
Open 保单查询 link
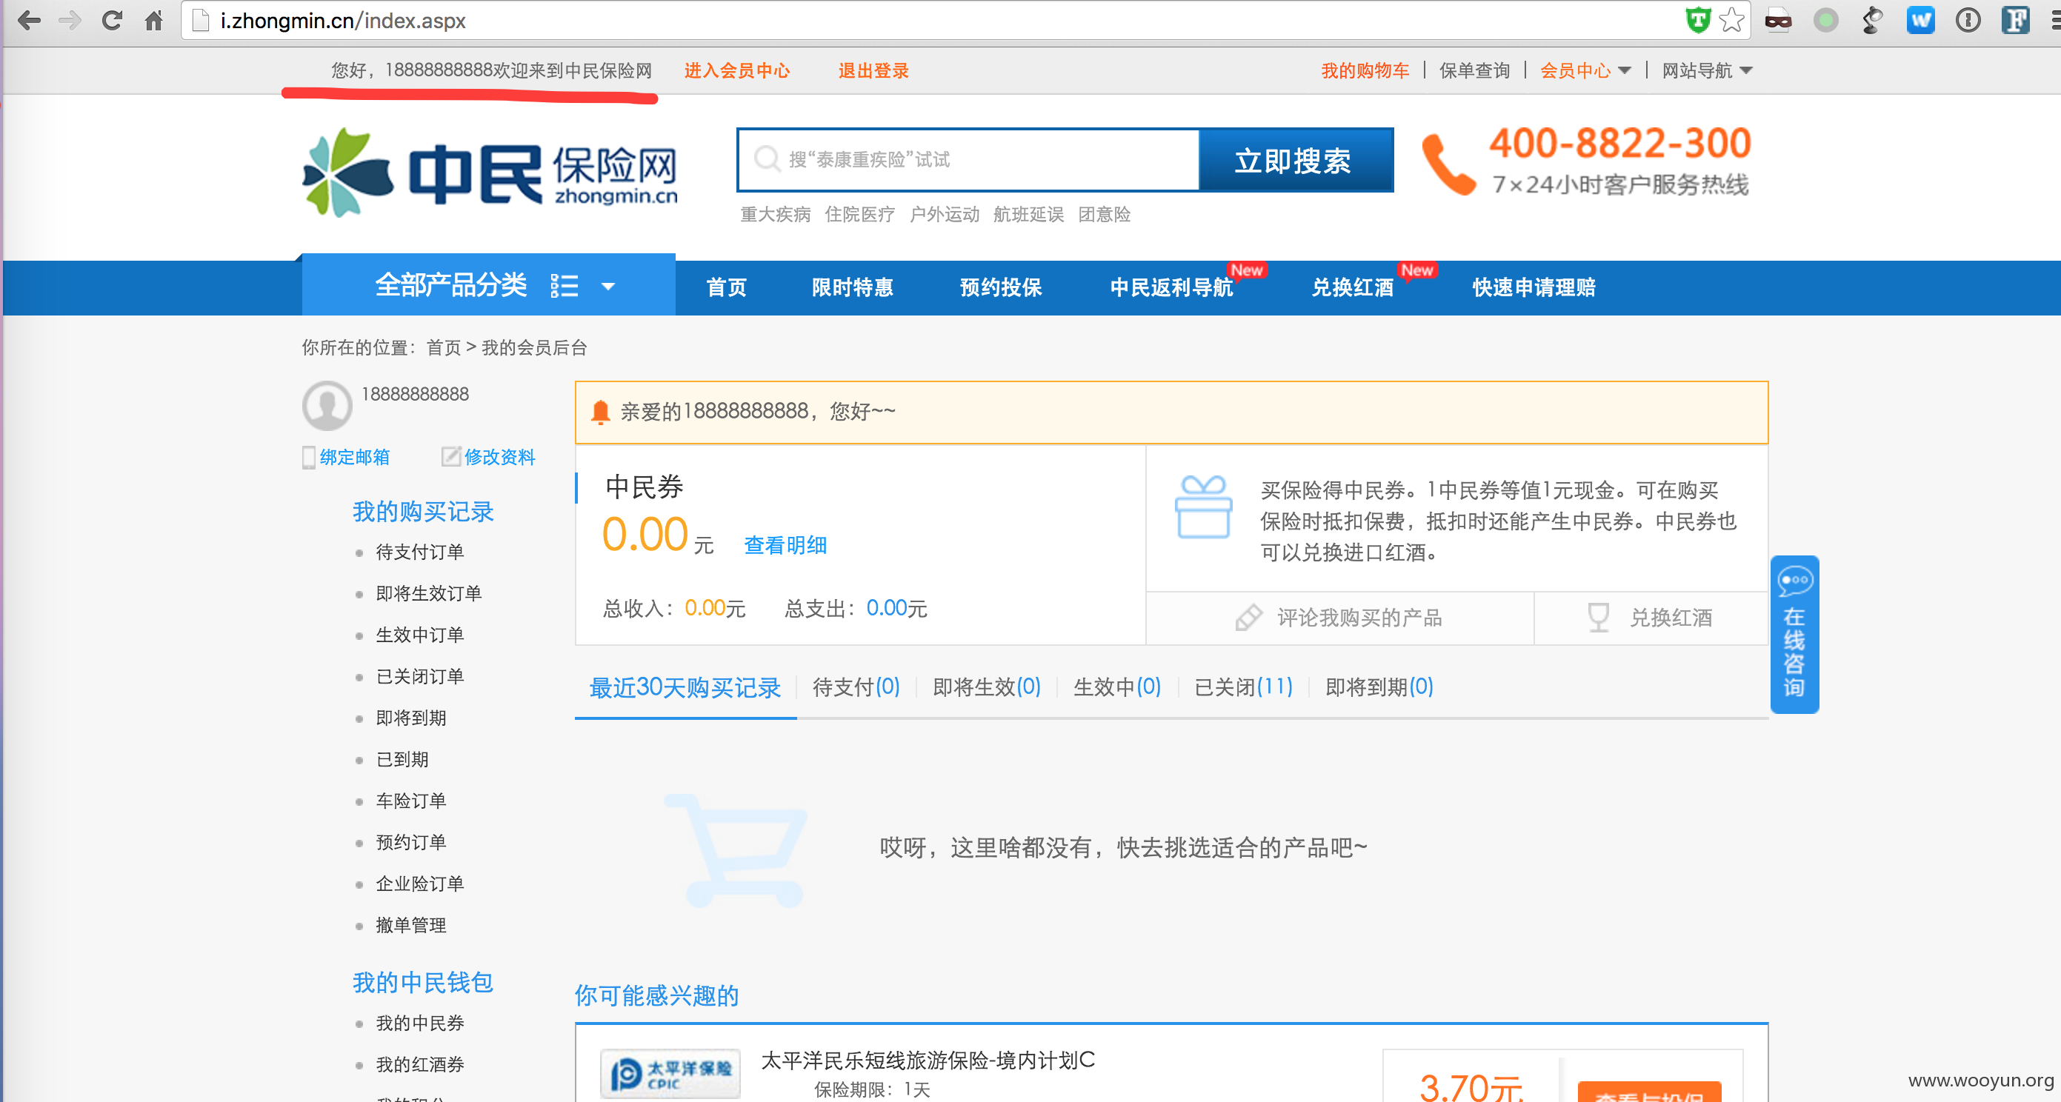[1474, 70]
